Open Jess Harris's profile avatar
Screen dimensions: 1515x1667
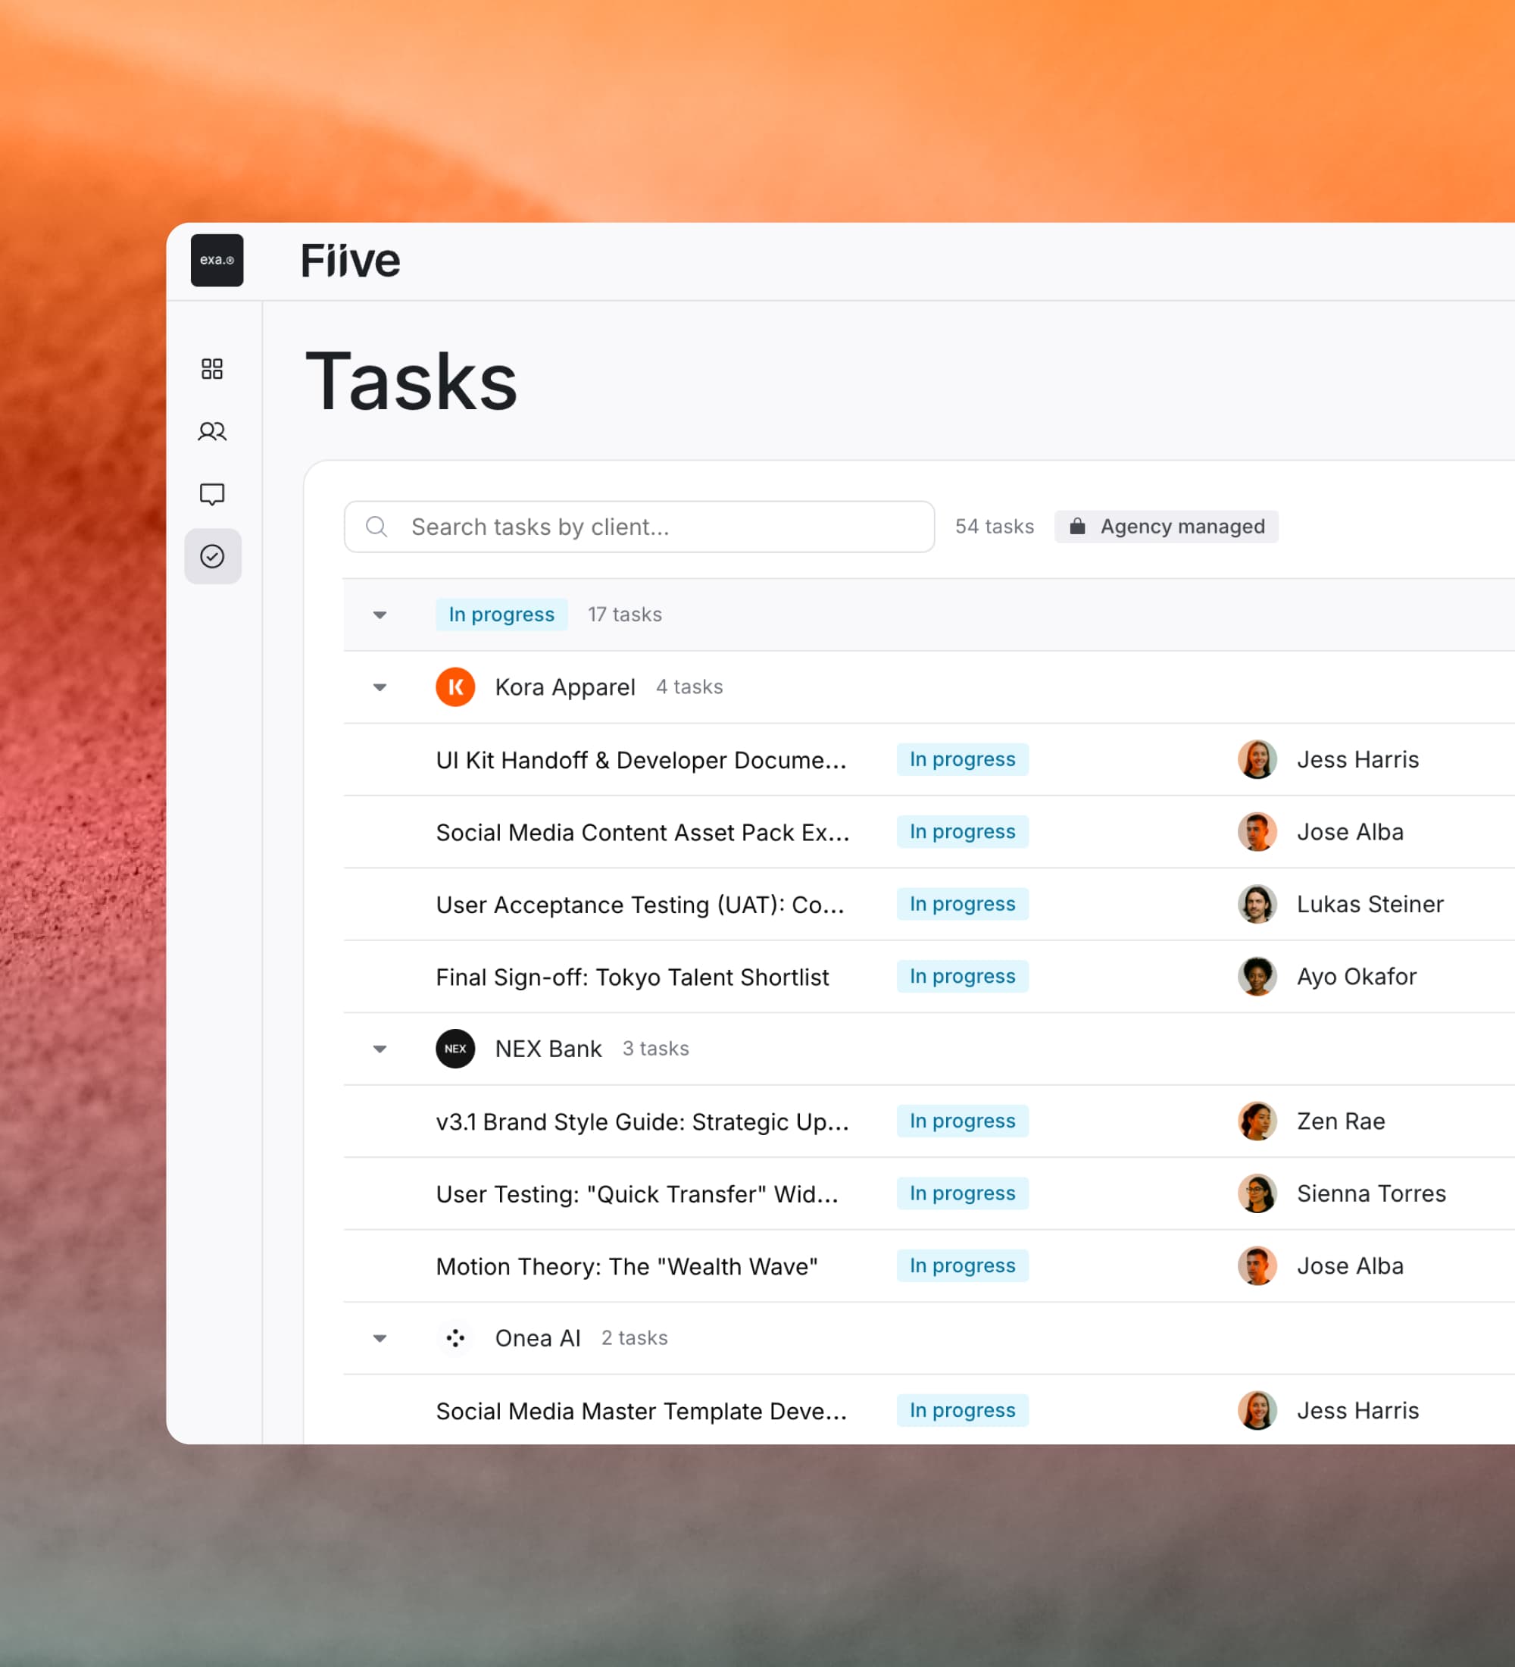click(x=1257, y=759)
